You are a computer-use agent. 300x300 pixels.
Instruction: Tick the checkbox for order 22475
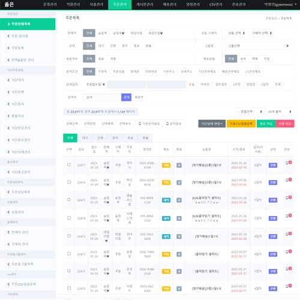[x=69, y=199]
